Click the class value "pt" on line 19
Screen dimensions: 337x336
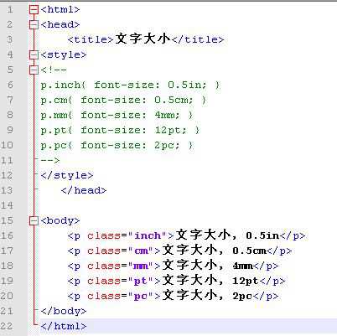141,281
